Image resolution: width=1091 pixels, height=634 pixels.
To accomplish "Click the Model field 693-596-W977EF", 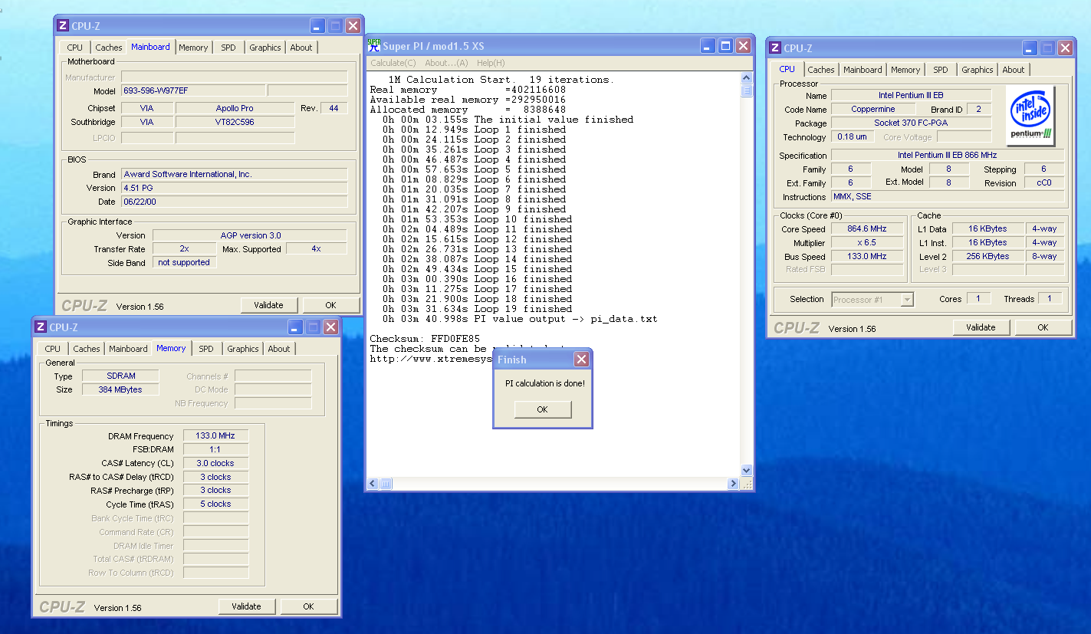I will click(193, 90).
